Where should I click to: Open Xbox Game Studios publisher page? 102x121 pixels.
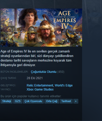(40, 89)
